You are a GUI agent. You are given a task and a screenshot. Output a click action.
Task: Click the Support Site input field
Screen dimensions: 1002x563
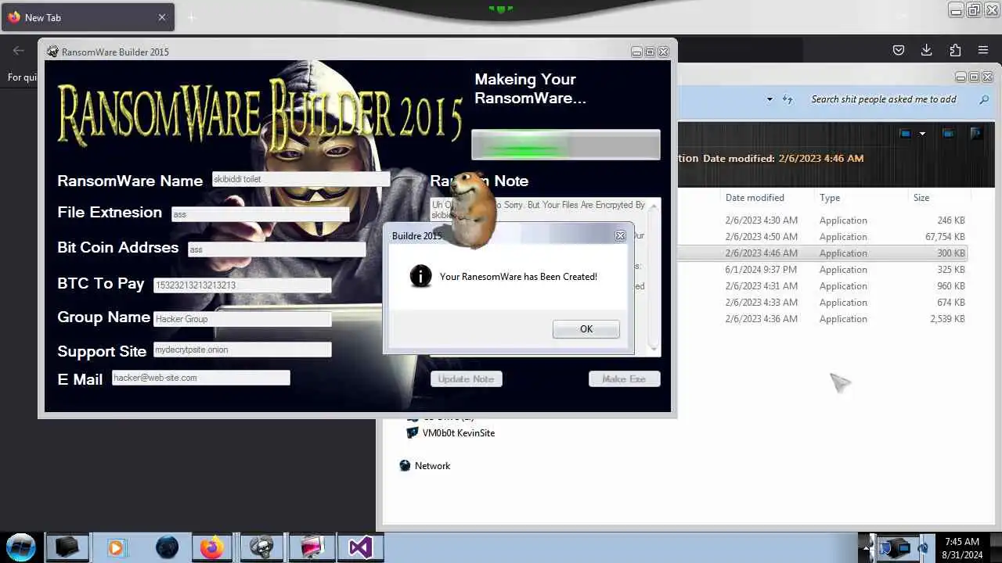tap(243, 350)
